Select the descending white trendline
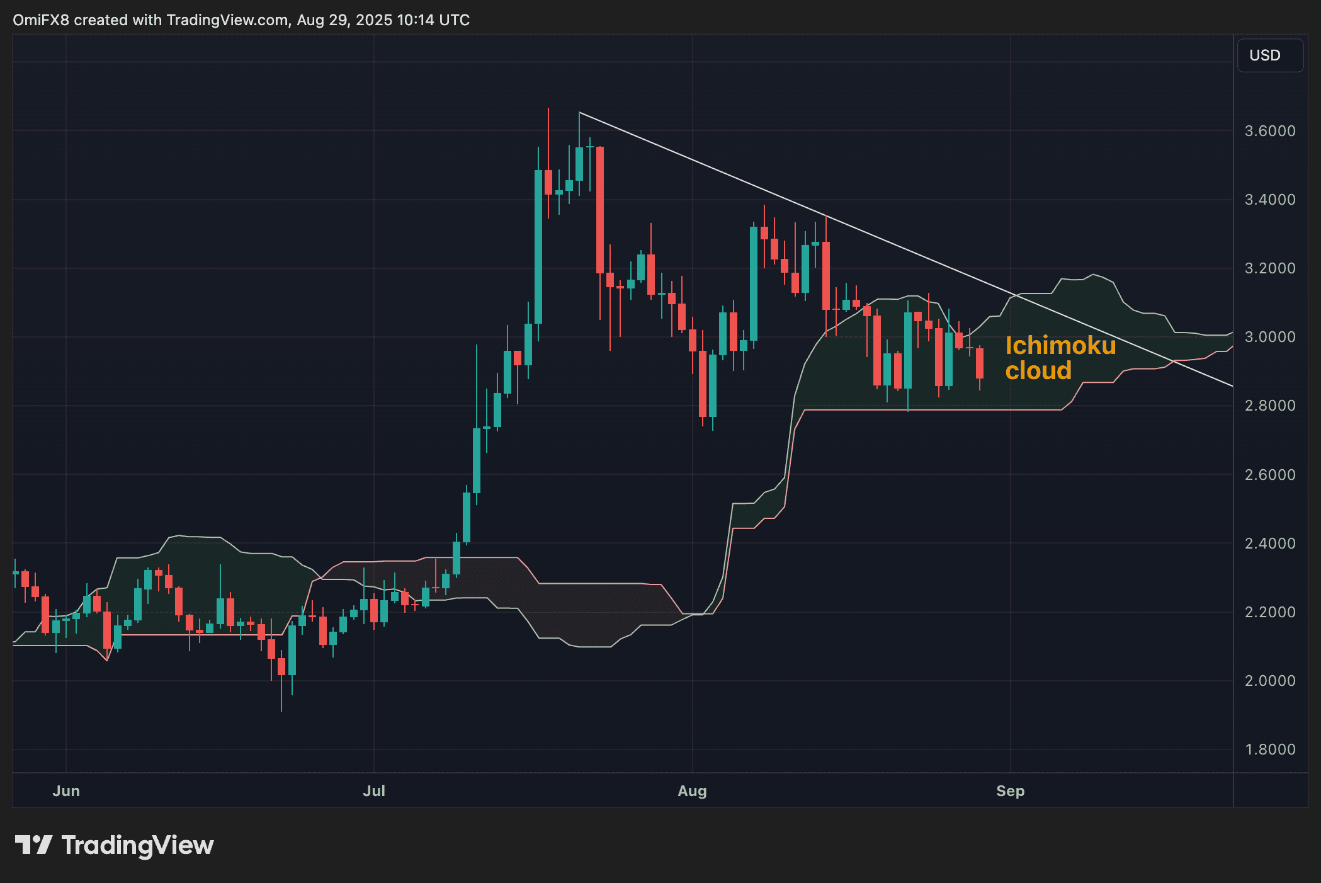The image size is (1321, 883). (x=905, y=249)
